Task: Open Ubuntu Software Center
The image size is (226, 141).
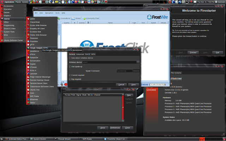Action: pyautogui.click(x=13, y=40)
